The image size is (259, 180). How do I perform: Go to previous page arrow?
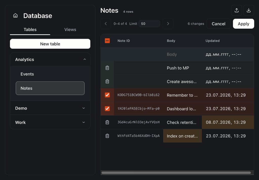point(106,24)
